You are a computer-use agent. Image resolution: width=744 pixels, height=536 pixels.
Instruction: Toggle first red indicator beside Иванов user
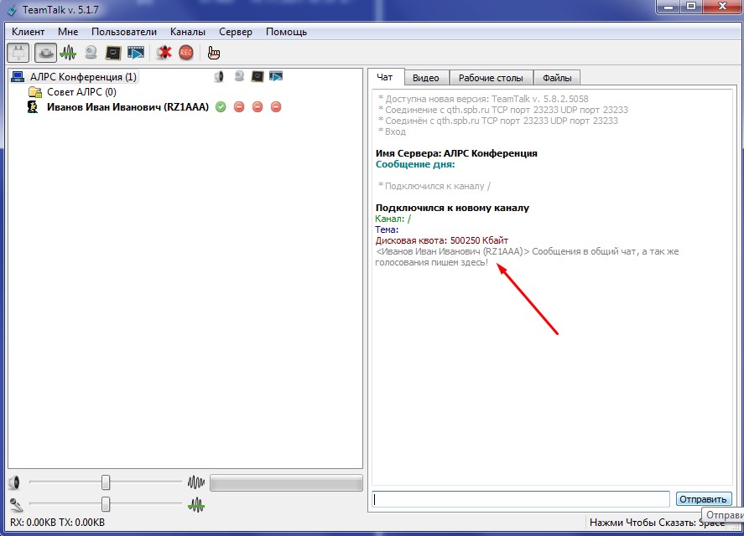[x=239, y=107]
